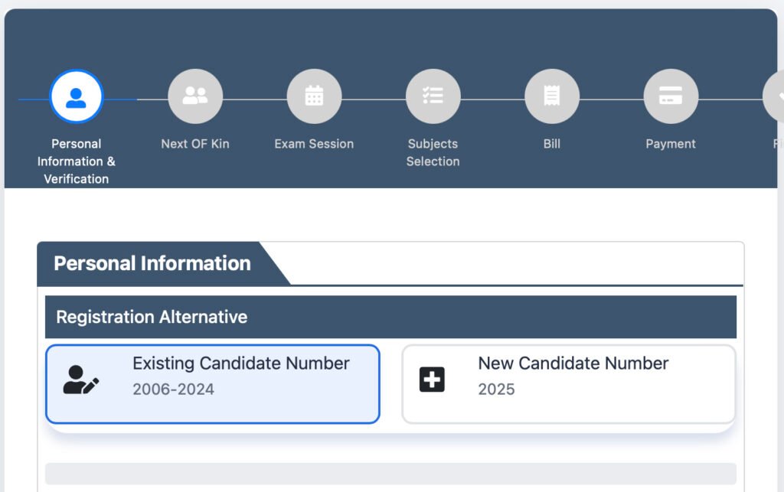
Task: Click the gray bar below registration options
Action: pos(390,473)
